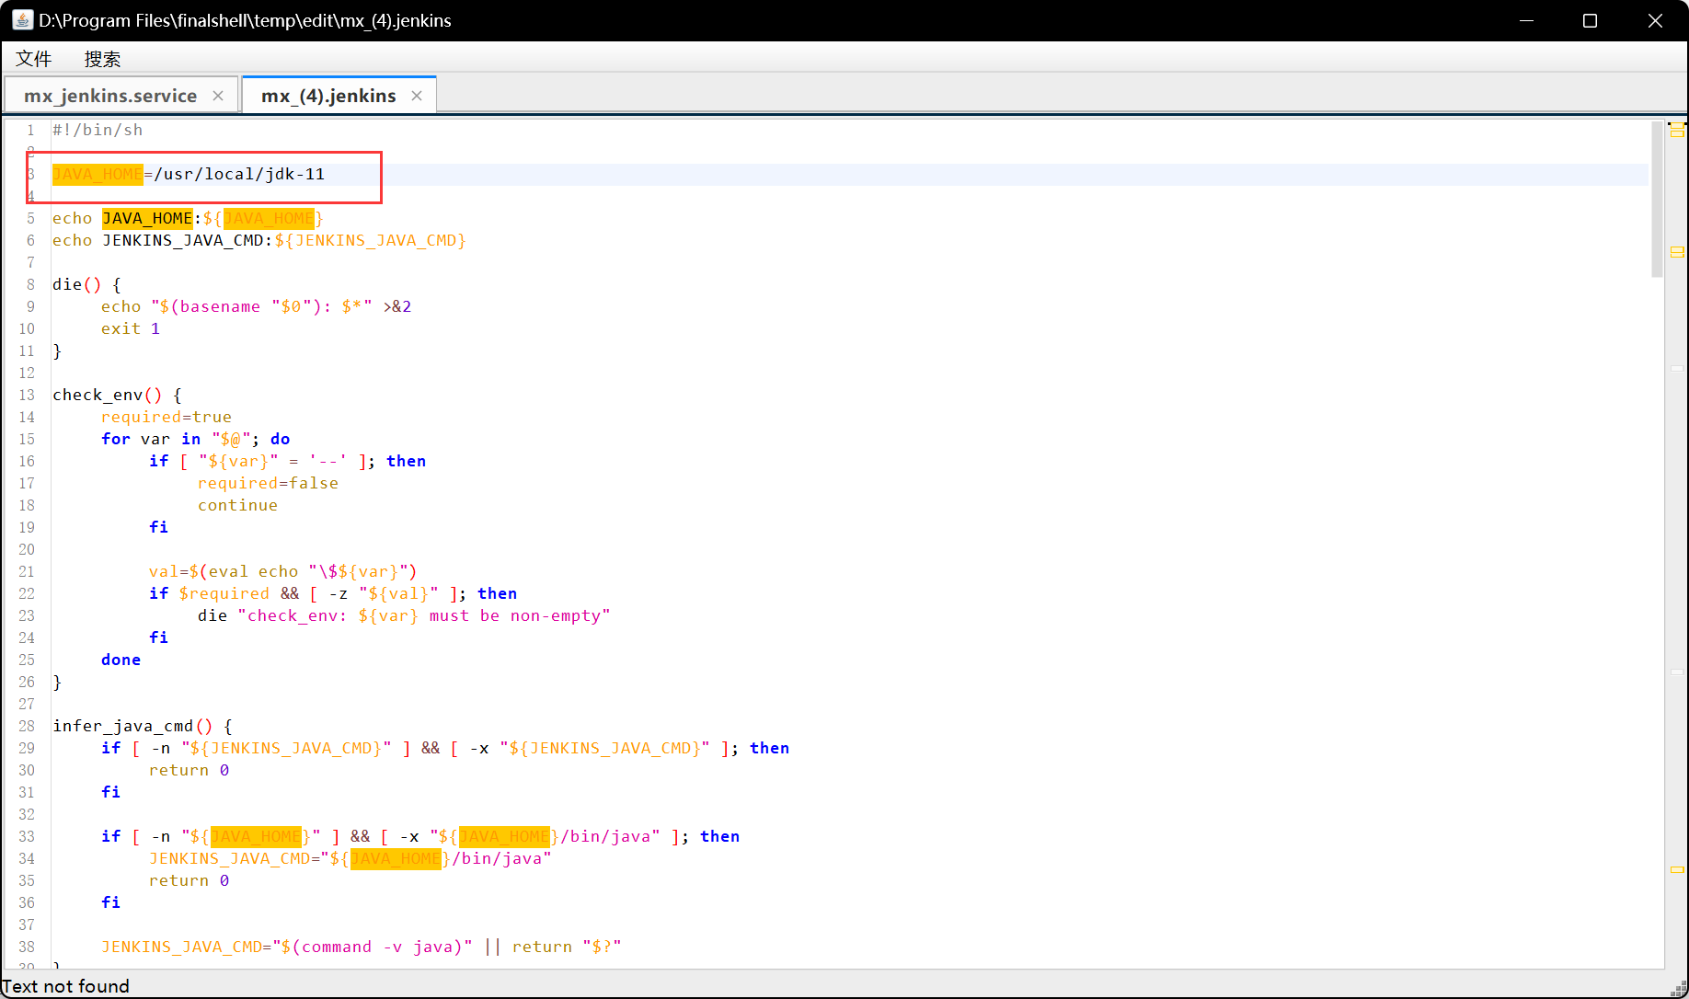Open the 搜索 menu

click(102, 59)
